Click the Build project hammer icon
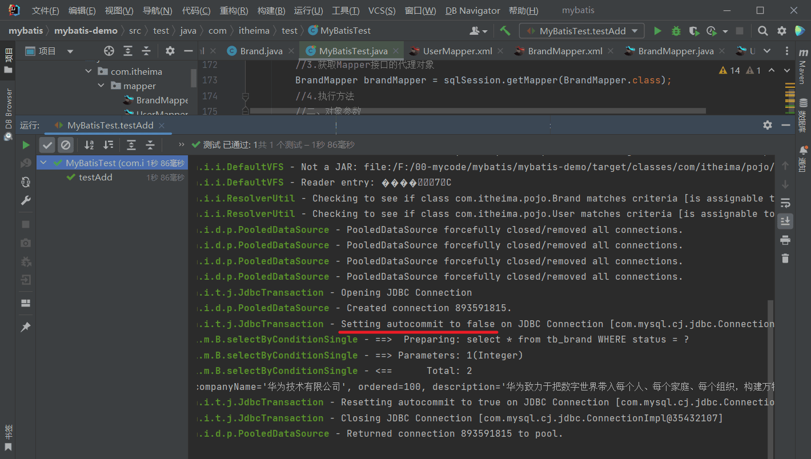 click(x=505, y=31)
